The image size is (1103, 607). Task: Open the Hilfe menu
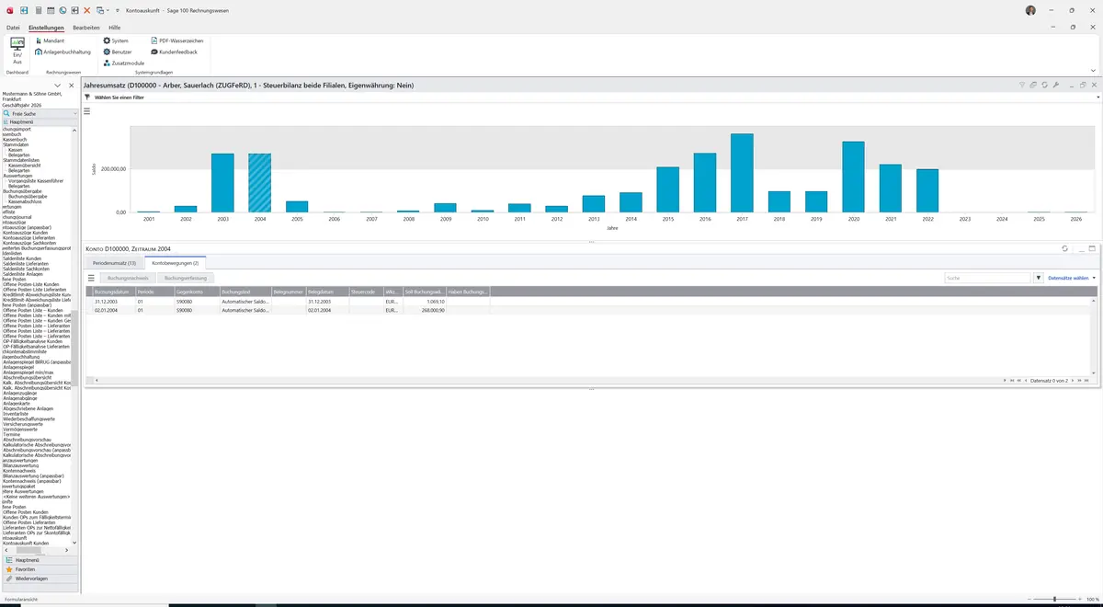click(115, 29)
